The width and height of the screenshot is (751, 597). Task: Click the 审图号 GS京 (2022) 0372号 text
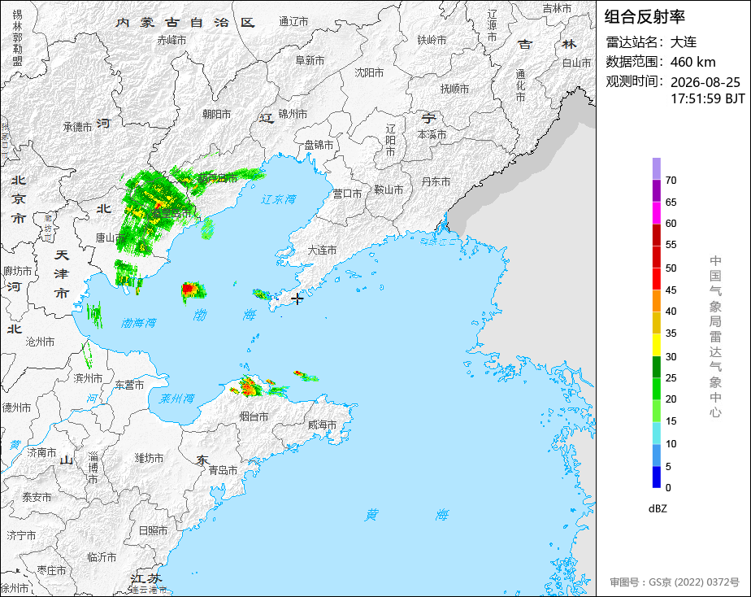pos(675,582)
